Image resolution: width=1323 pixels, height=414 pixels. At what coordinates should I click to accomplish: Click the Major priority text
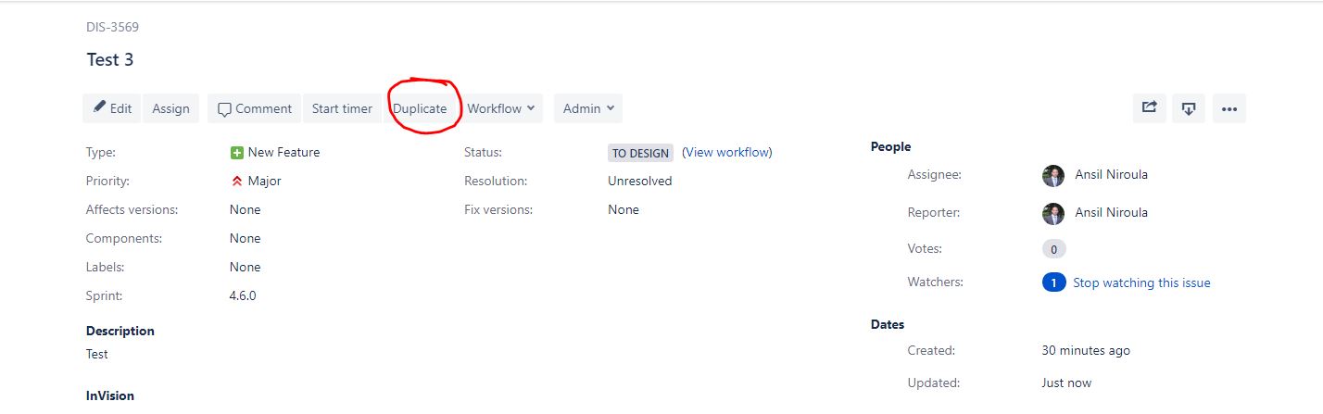tap(265, 181)
